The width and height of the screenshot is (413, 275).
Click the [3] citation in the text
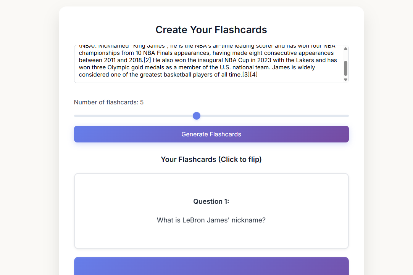(246, 75)
